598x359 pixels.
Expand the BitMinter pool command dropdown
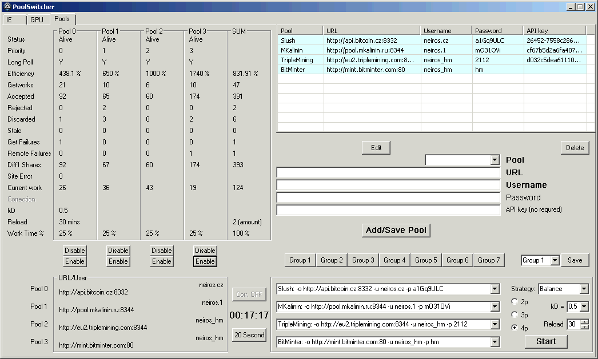point(495,342)
